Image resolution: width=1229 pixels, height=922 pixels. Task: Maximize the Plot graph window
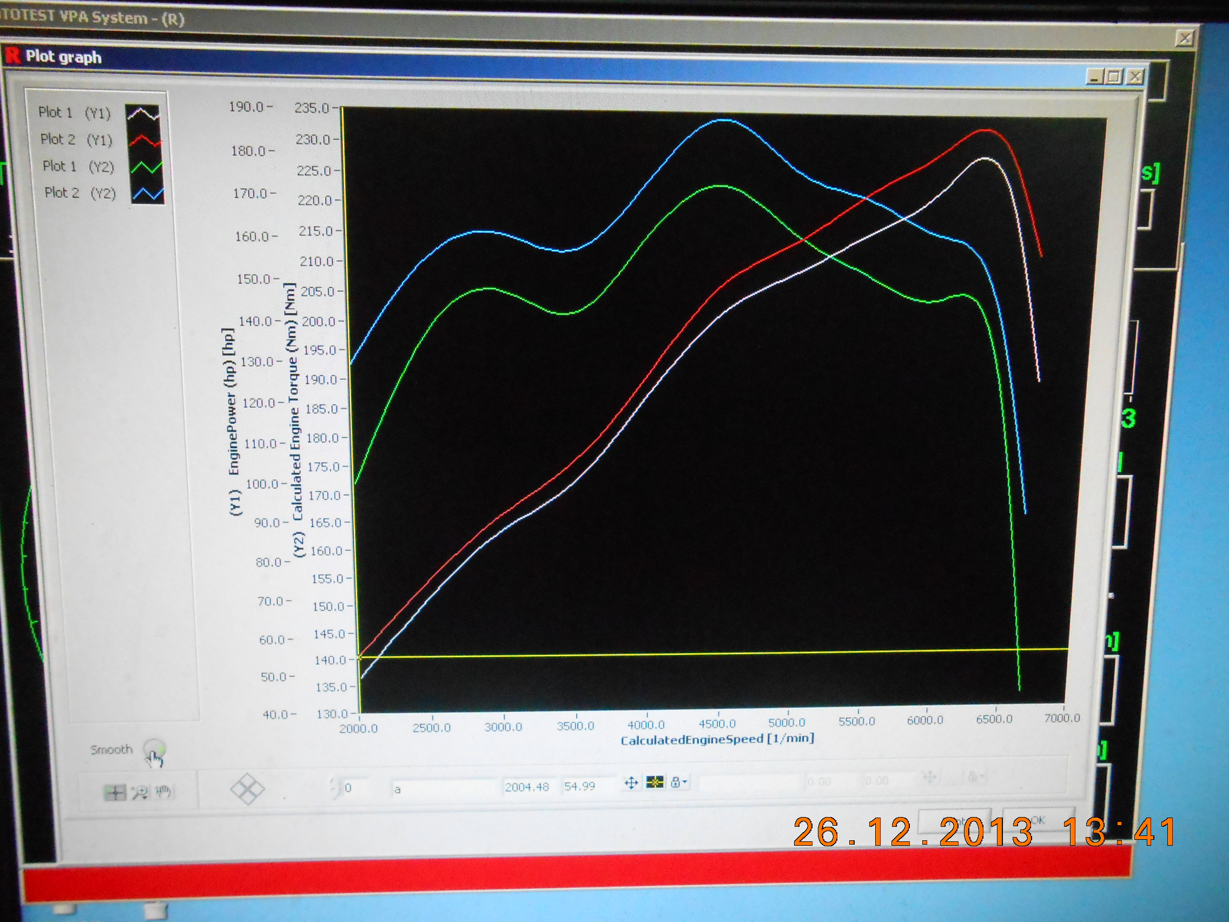click(x=1113, y=77)
